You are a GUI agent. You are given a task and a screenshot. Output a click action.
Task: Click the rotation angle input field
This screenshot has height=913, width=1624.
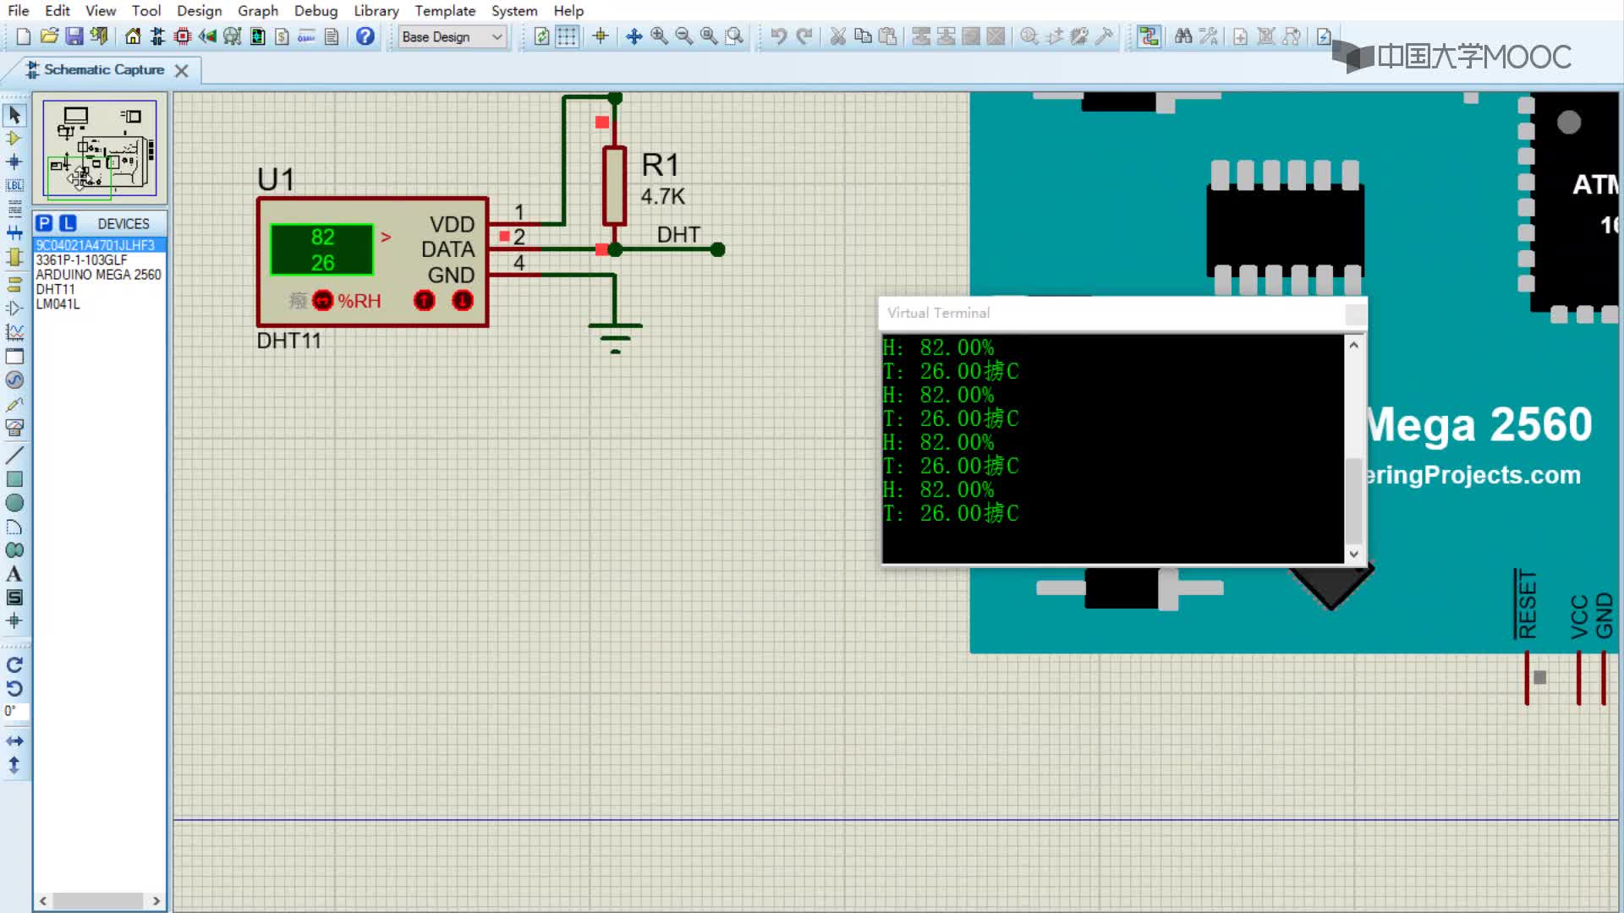coord(15,711)
